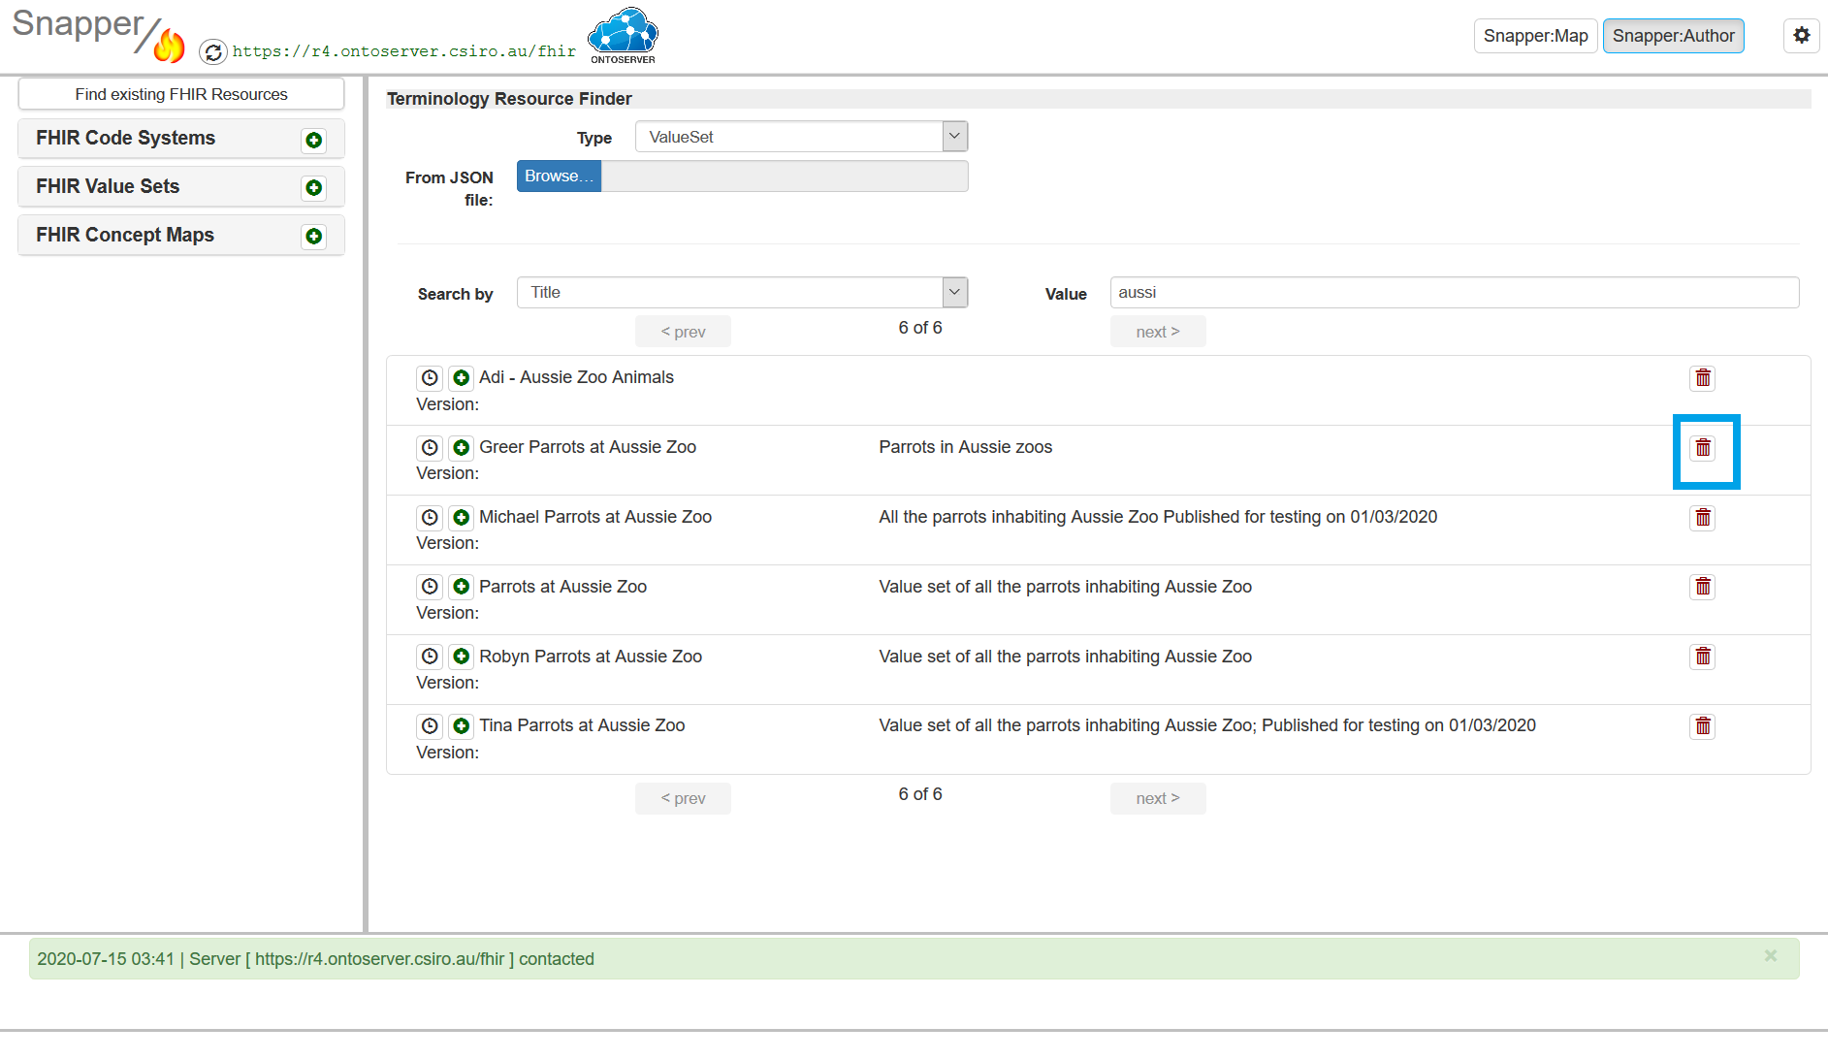Show history for Michael Parrots at Aussie Zoo

coord(430,518)
